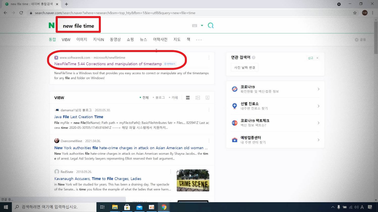Open the Windows Start menu
This screenshot has height=212, width=378.
click(x=6, y=207)
